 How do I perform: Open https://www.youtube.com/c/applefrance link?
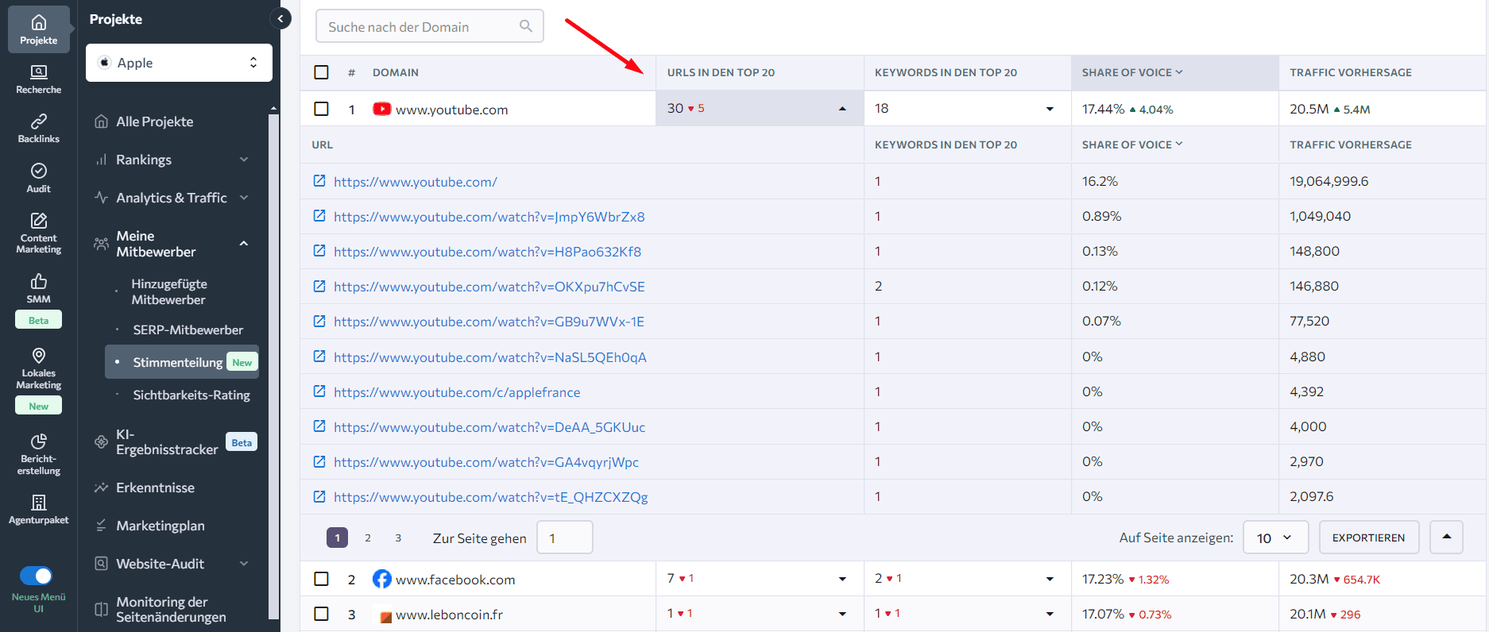click(457, 392)
